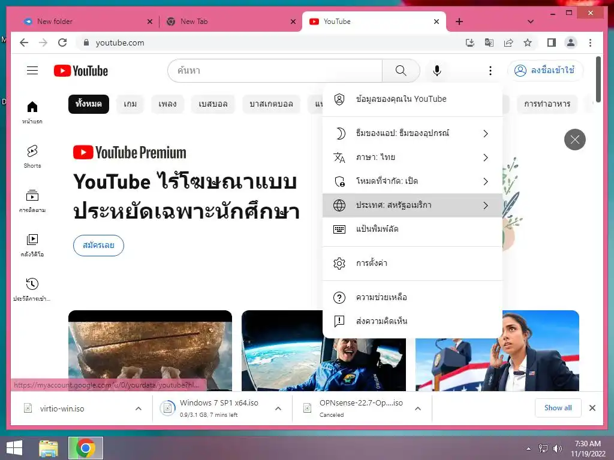
Task: Go to Home (หน้าแรก) in sidebar
Action: tap(32, 112)
